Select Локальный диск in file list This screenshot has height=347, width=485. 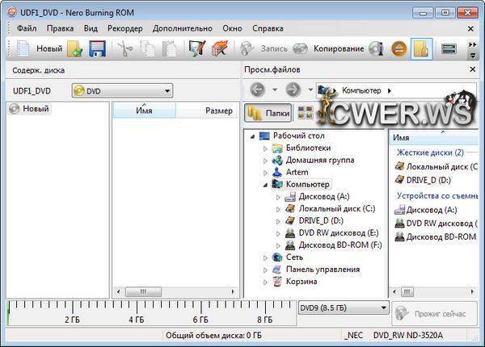[x=436, y=167]
